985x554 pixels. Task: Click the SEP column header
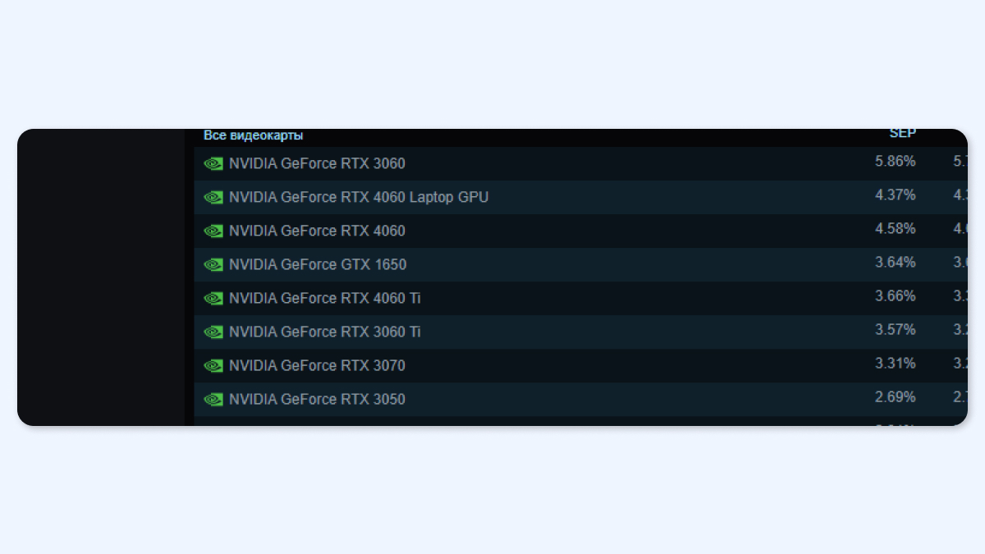click(903, 133)
